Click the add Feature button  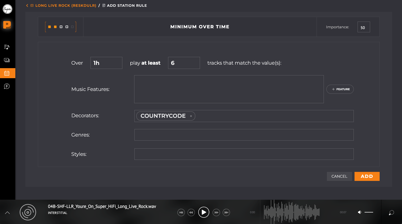(x=340, y=89)
